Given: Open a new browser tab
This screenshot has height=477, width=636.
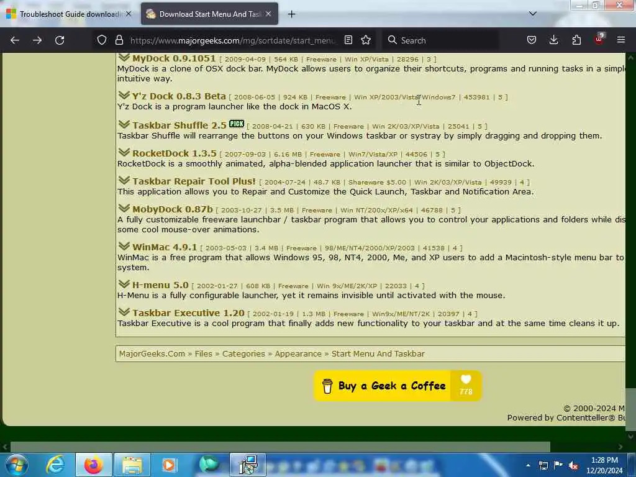Looking at the screenshot, I should pos(291,14).
